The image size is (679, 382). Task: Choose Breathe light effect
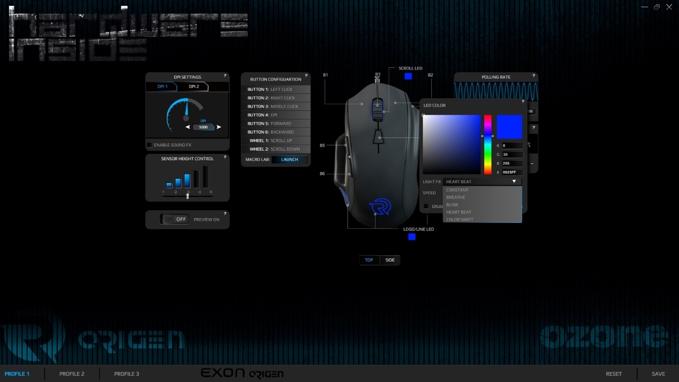[482, 197]
